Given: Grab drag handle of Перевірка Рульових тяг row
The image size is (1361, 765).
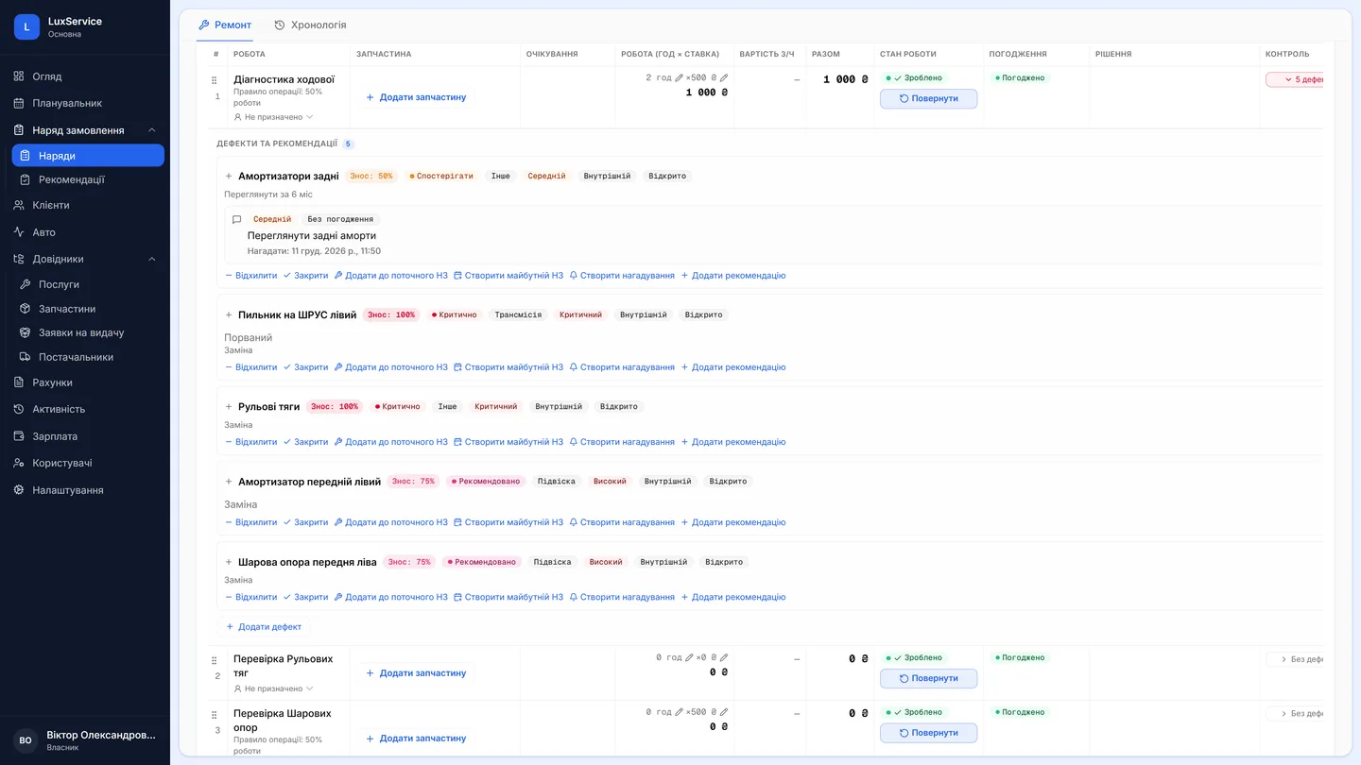Looking at the screenshot, I should coord(215,660).
